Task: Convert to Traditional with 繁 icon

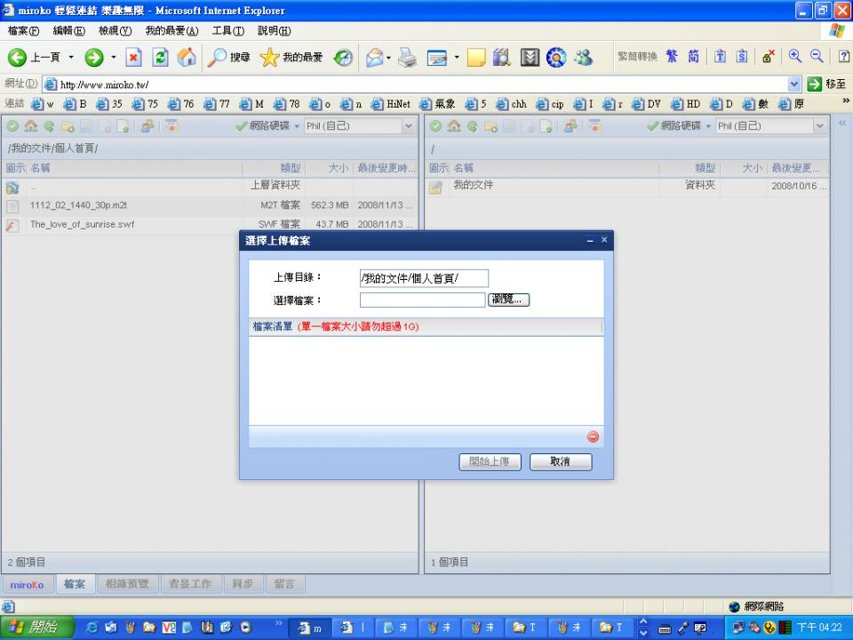Action: [x=672, y=56]
